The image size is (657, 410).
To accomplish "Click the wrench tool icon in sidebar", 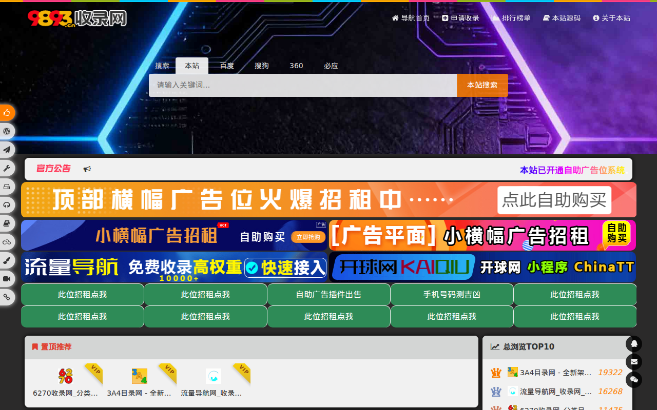I will tap(7, 168).
